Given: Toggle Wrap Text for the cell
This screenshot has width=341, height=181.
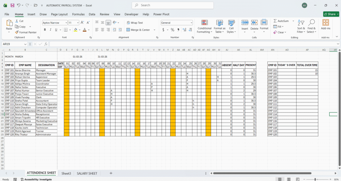Looking at the screenshot, I should (135, 23).
